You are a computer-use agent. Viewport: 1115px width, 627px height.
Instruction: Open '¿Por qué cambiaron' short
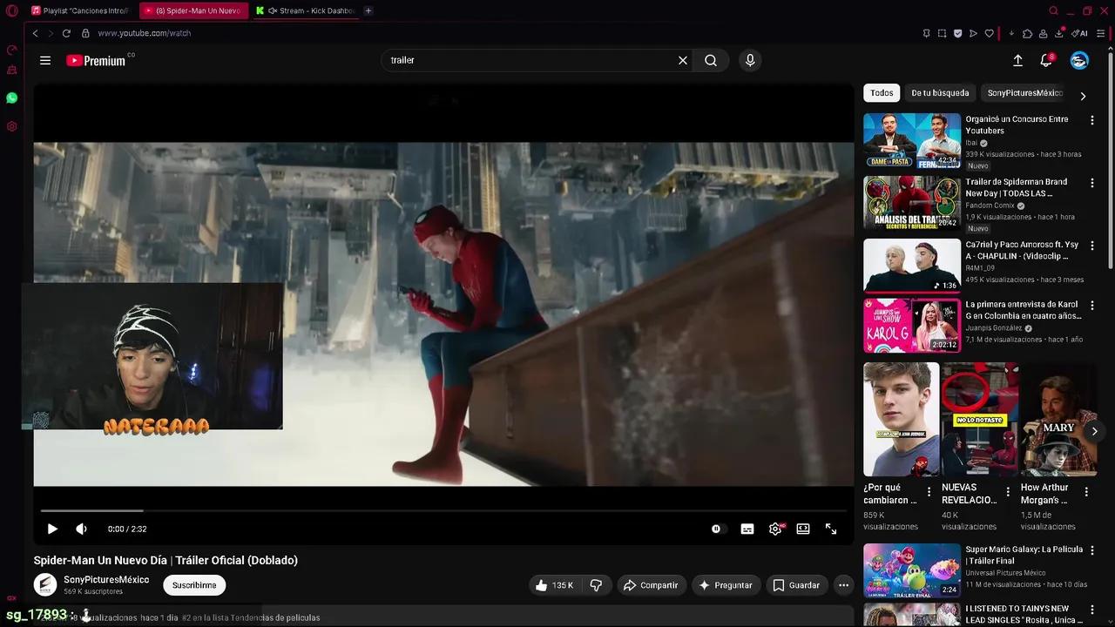pos(901,419)
